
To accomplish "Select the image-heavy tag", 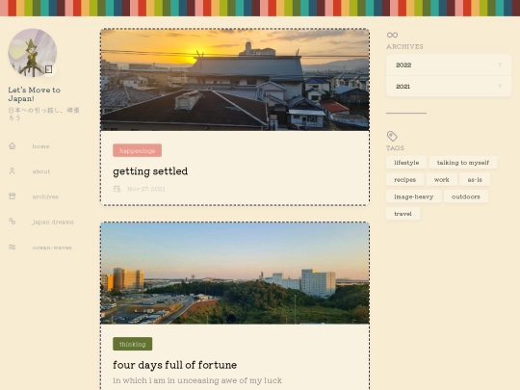I will click(x=413, y=196).
